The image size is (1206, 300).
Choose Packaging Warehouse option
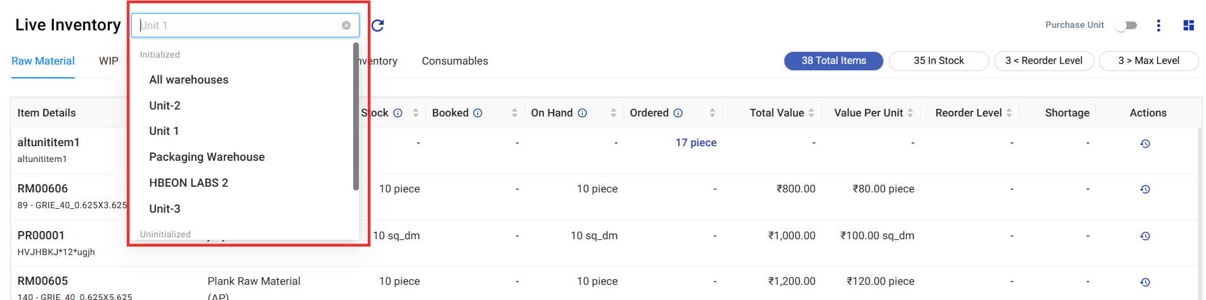[207, 157]
